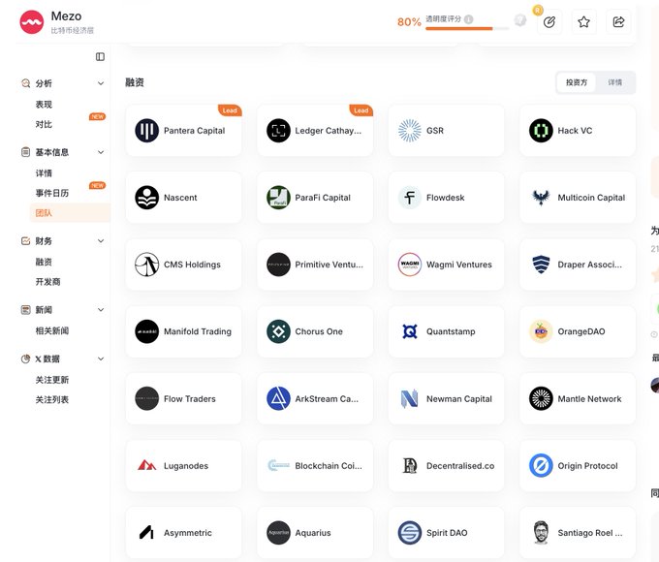Open 表现 in sidebar
This screenshot has height=562, width=659.
pos(44,105)
